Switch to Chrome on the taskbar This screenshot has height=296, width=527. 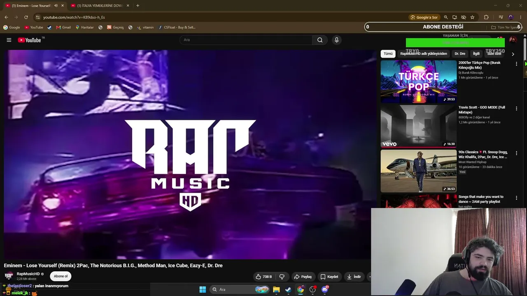pos(301,289)
